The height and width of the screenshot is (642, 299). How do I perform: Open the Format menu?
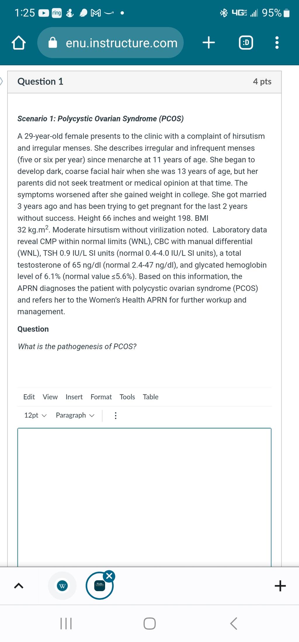[x=101, y=397]
